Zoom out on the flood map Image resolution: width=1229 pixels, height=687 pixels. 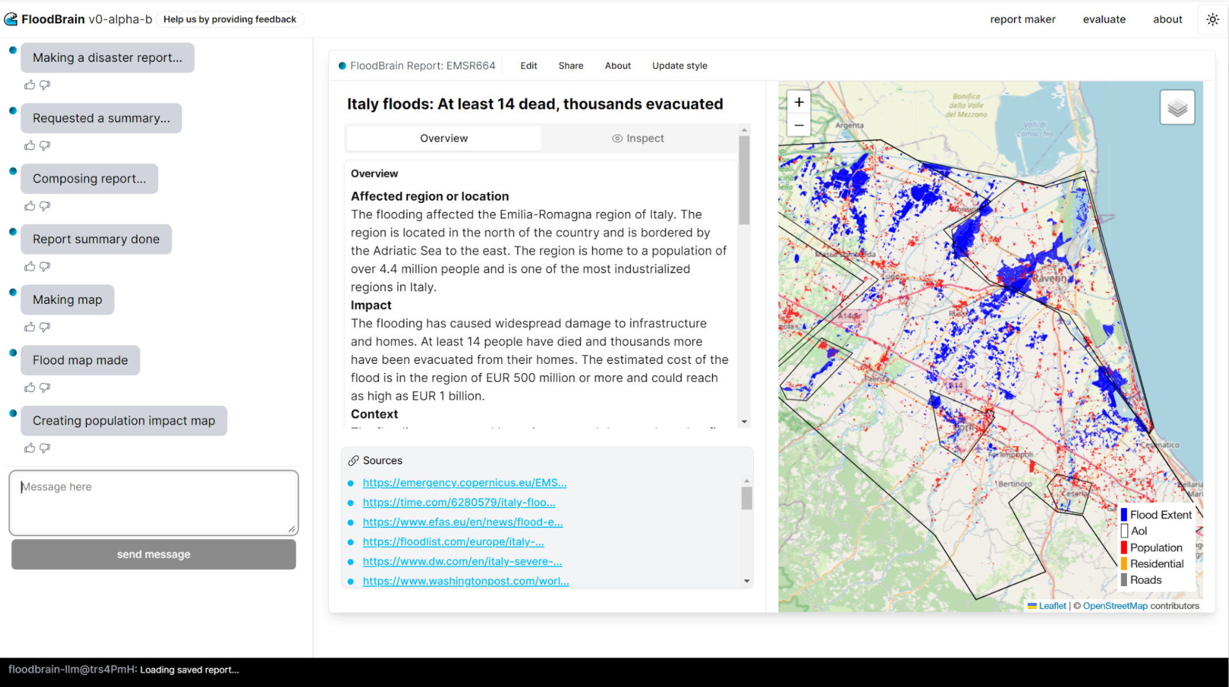tap(799, 125)
